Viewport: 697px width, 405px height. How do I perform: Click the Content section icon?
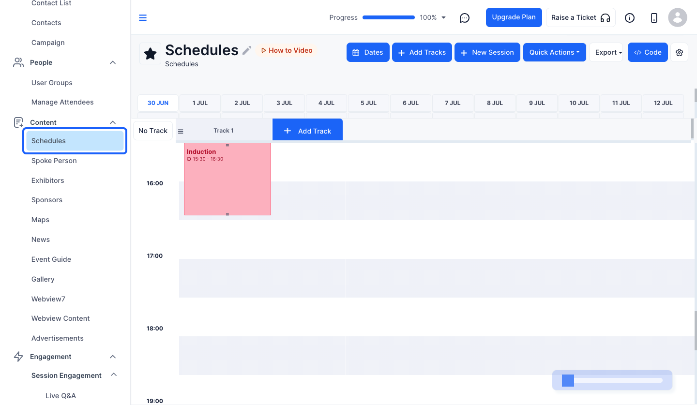18,122
